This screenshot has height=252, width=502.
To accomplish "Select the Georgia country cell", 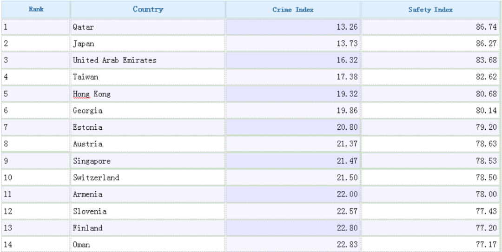I will click(88, 111).
